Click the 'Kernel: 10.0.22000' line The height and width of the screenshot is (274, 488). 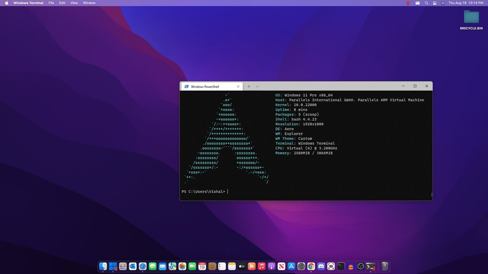pos(297,105)
